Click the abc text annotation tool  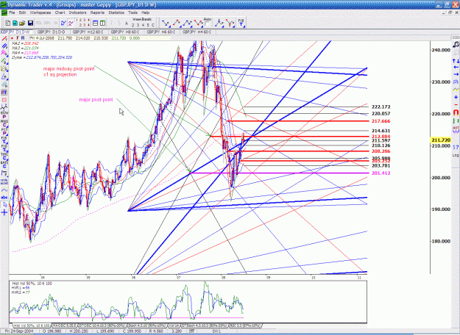click(x=4, y=198)
